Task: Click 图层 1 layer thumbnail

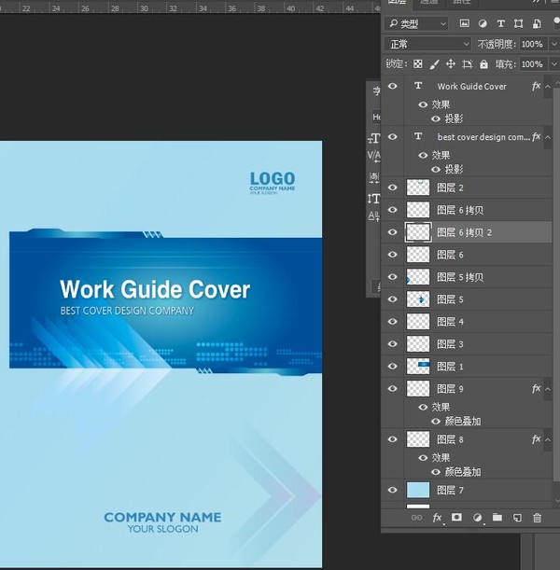Action: pyautogui.click(x=418, y=366)
